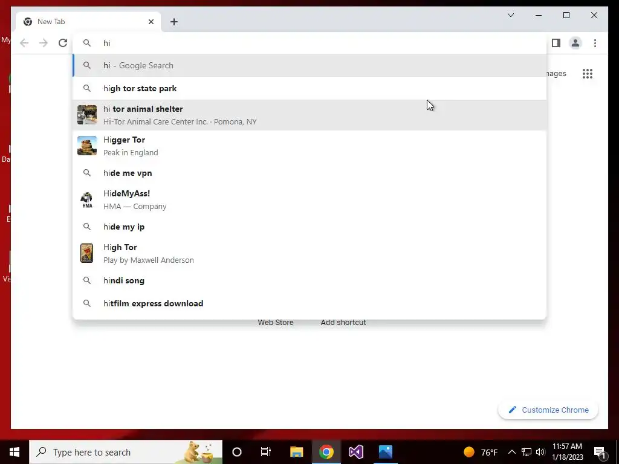Open the notification center icon
The height and width of the screenshot is (464, 619).
click(x=600, y=452)
